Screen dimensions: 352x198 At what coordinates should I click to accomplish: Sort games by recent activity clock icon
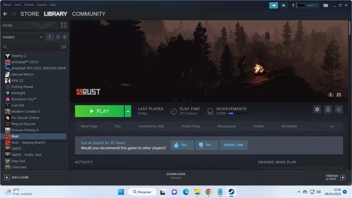point(58,37)
